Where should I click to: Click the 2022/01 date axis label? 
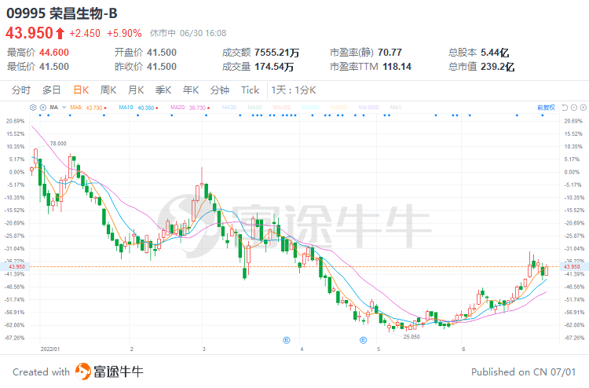[x=50, y=350]
